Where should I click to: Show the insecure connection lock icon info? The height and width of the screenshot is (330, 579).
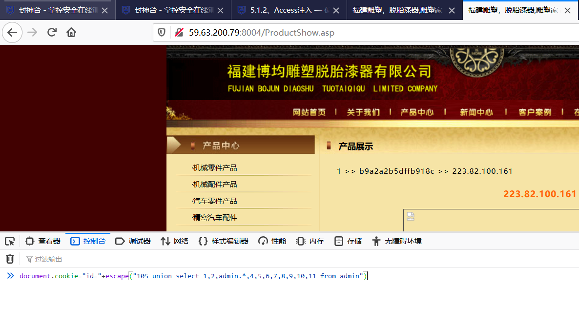(x=179, y=33)
